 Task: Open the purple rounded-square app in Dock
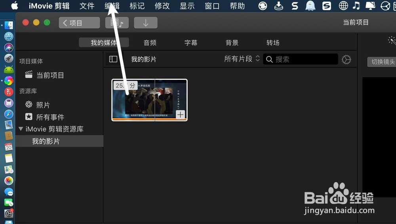[9, 103]
